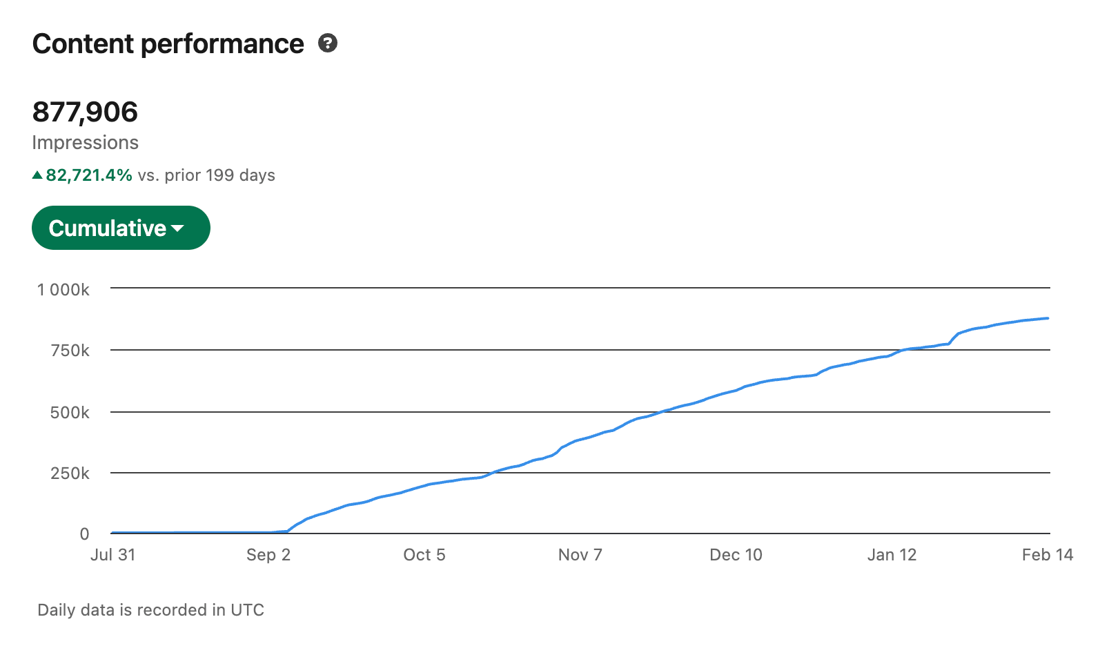The width and height of the screenshot is (1100, 646).
Task: Click the Impressions label under the total
Action: point(85,143)
